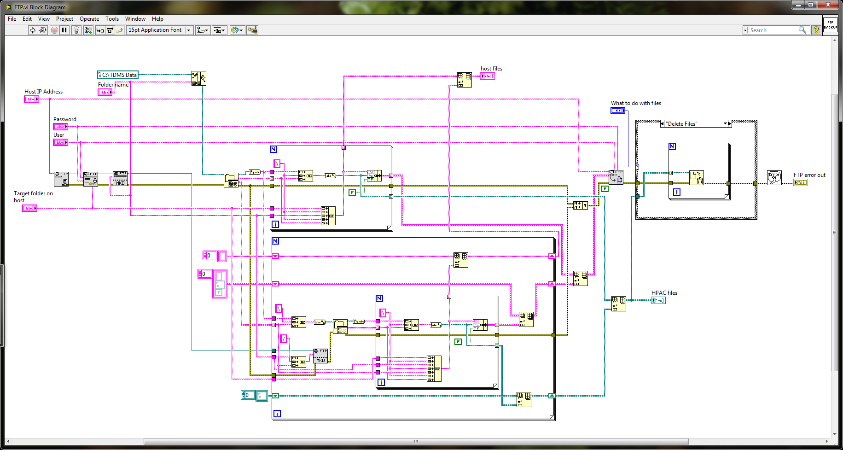Toggle False constant in innermost For Loop
843x450 pixels.
(x=458, y=342)
